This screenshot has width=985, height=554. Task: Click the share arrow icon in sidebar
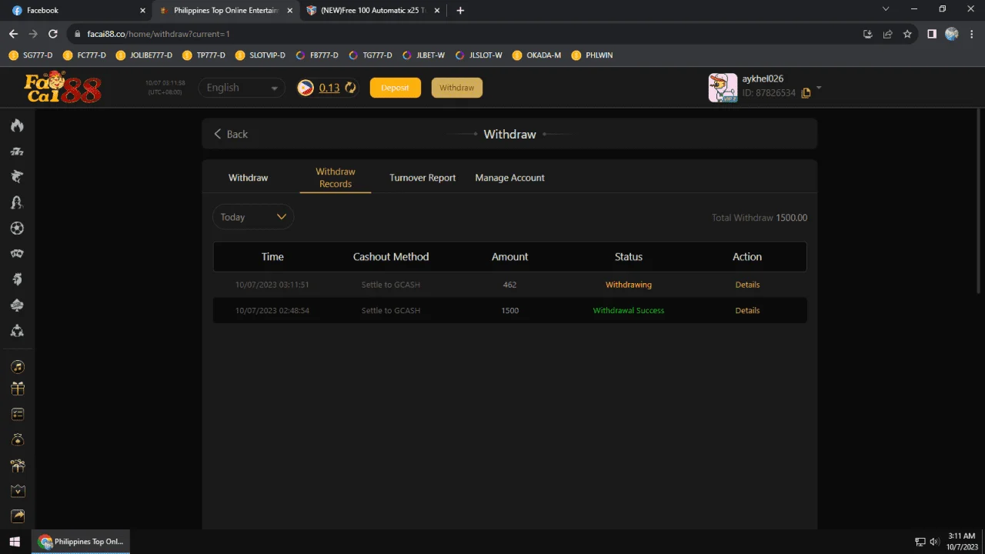[x=17, y=516]
